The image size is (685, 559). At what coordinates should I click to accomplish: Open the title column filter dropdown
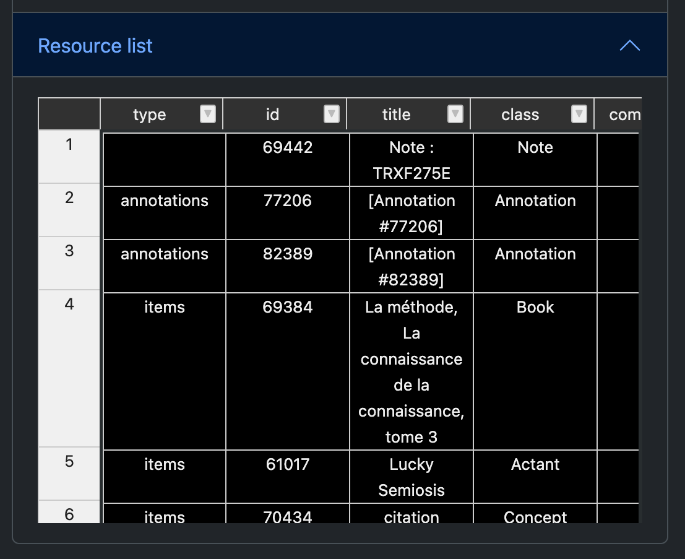pyautogui.click(x=455, y=114)
